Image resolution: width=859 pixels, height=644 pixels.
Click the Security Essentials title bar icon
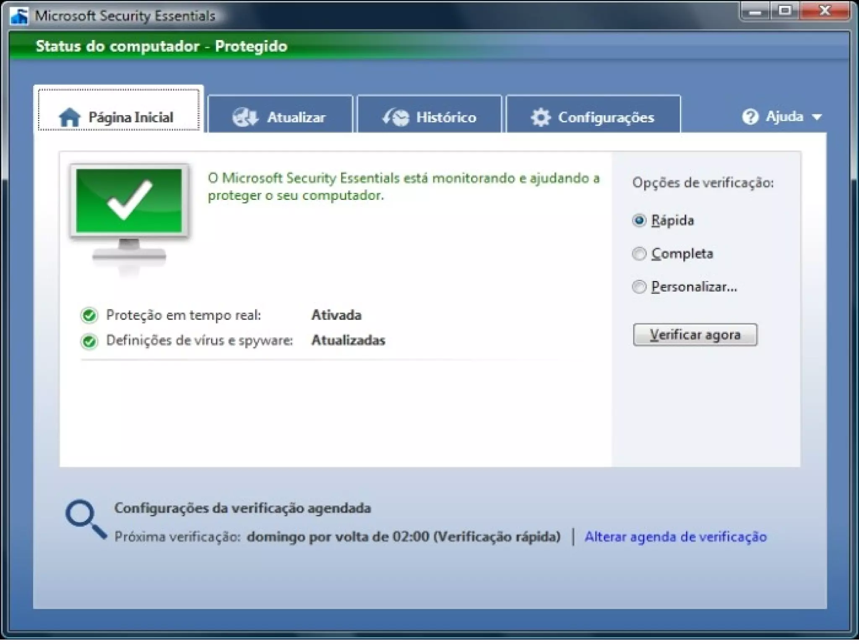pyautogui.click(x=19, y=16)
